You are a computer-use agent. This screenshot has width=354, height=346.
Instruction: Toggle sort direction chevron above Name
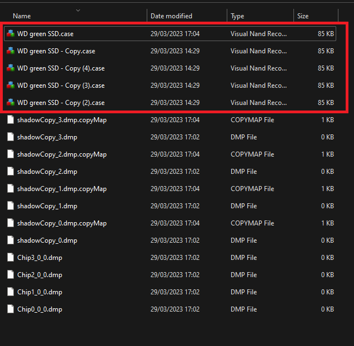pyautogui.click(x=78, y=11)
